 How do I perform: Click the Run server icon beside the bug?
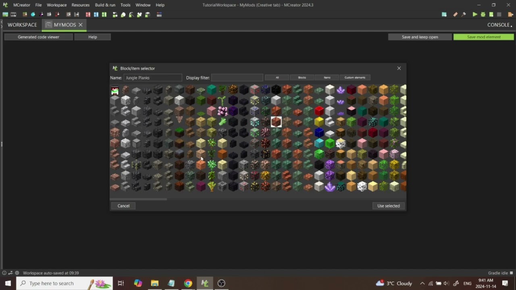click(x=491, y=14)
